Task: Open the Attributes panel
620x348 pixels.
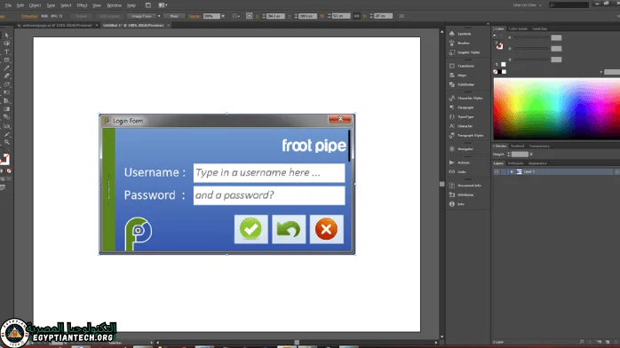Action: tap(465, 194)
